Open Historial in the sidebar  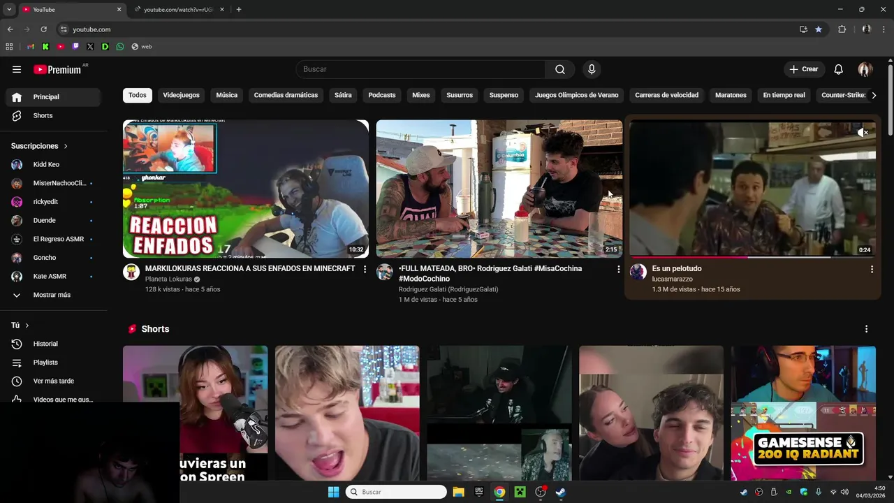tap(53, 344)
